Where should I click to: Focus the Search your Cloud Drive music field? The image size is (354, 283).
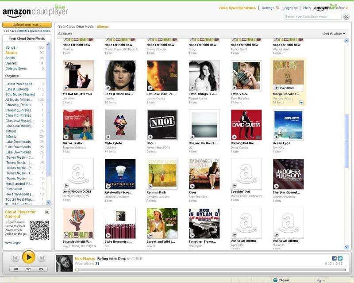click(x=313, y=16)
